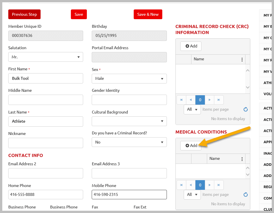Click the Nickname input field

pos(46,143)
